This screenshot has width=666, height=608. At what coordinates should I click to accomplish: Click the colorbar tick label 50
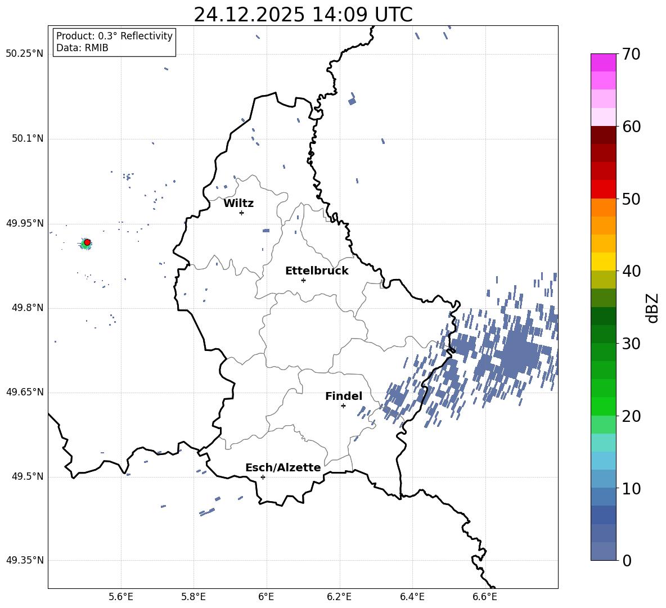pyautogui.click(x=631, y=199)
